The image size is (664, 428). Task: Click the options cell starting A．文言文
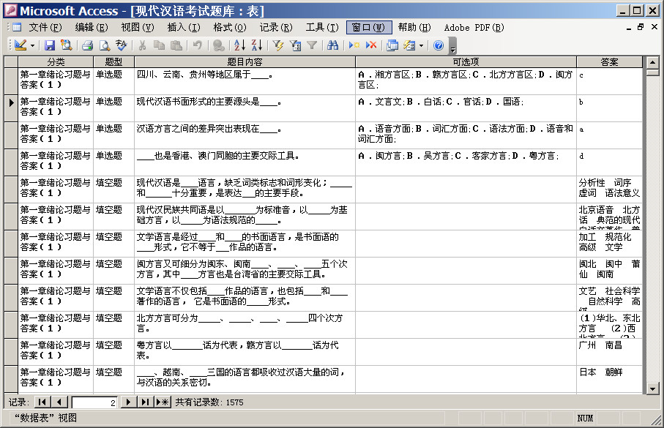(466, 108)
